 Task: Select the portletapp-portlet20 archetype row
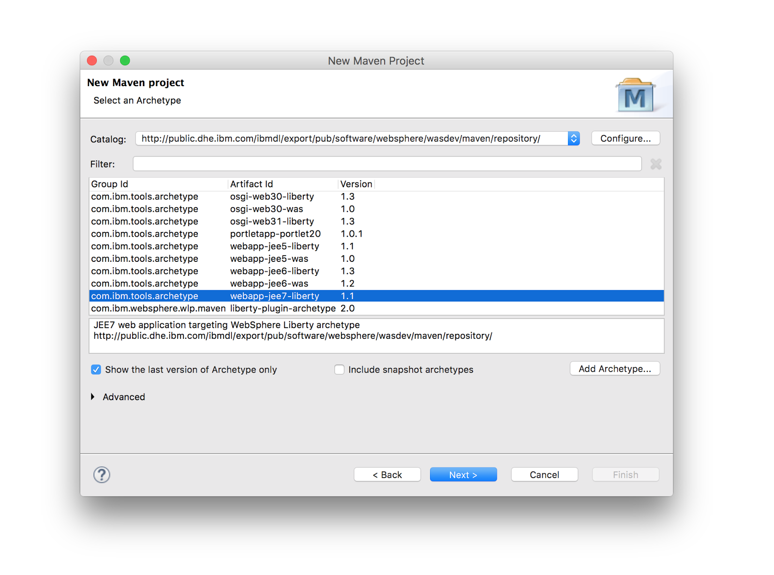pyautogui.click(x=377, y=234)
